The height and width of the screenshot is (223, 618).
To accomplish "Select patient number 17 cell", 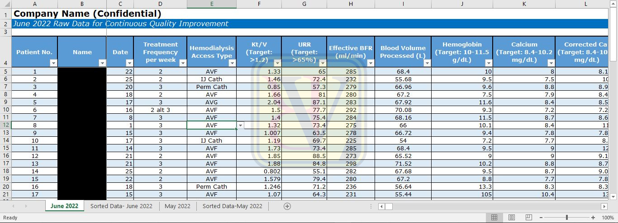I will (34, 194).
